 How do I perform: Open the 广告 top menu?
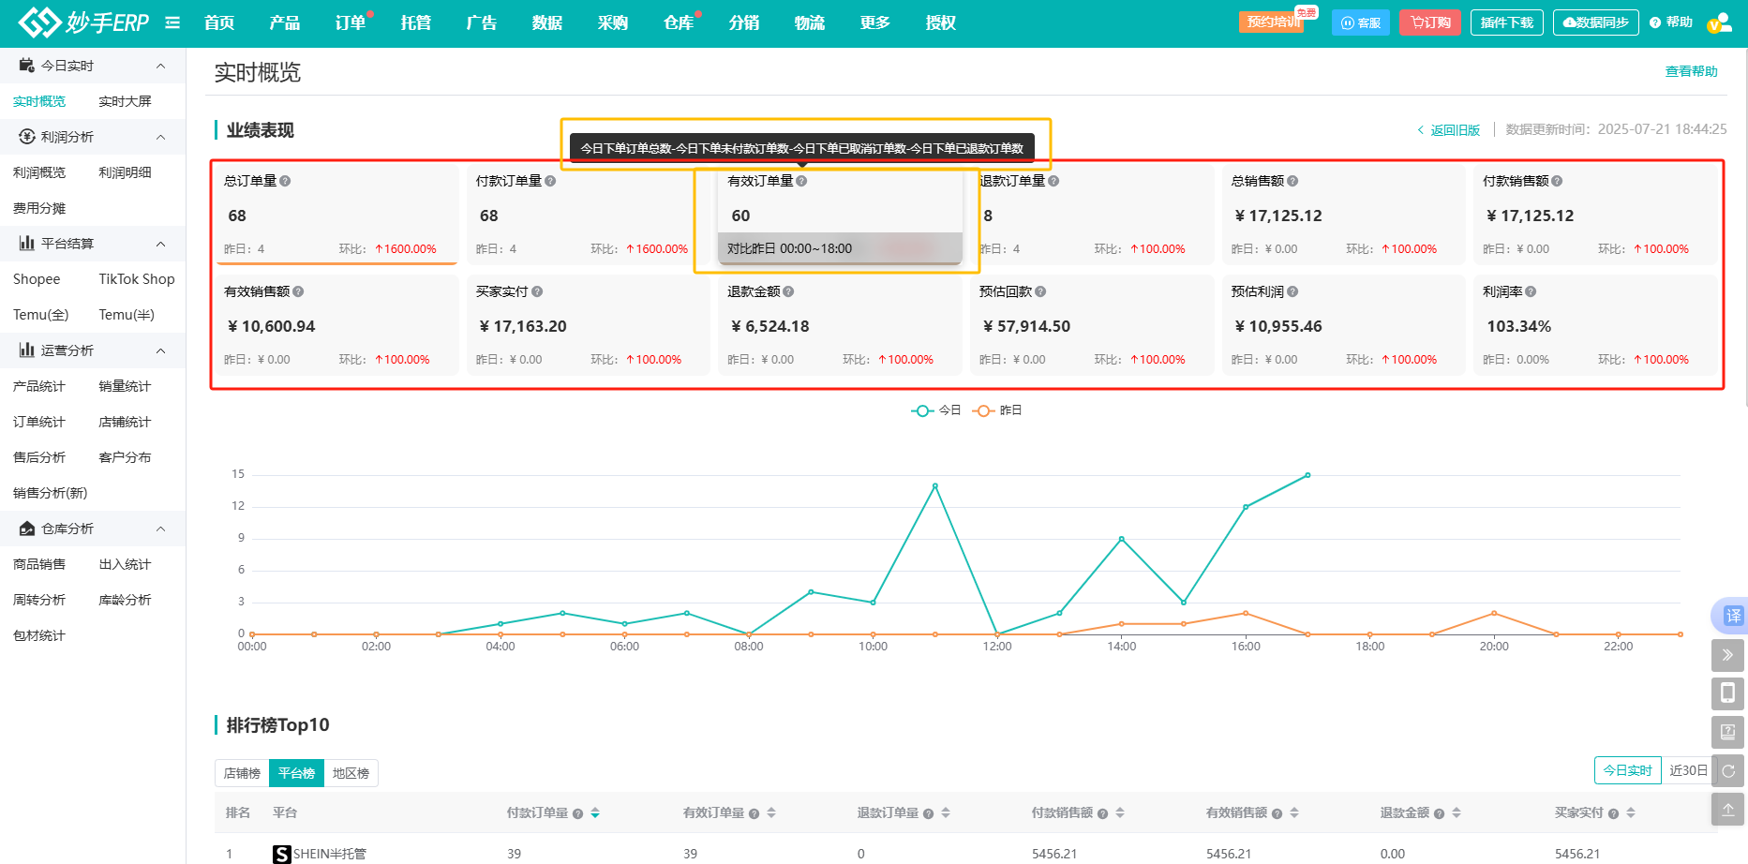482,22
